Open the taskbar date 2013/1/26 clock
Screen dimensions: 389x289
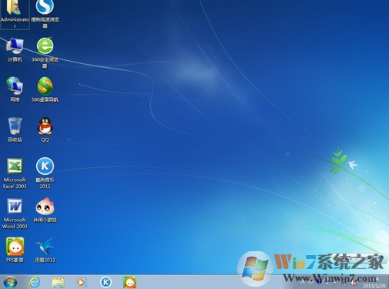click(x=374, y=285)
